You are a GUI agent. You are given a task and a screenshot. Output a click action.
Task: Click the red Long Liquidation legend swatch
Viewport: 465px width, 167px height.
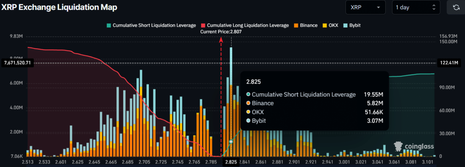203,25
